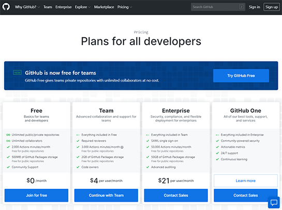Screen dimensions: 282x210
Task: Click Advanced auditing feature text
Action: [164, 167]
